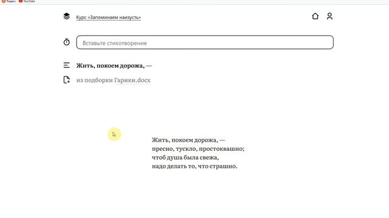Open the user profile icon

pyautogui.click(x=329, y=16)
